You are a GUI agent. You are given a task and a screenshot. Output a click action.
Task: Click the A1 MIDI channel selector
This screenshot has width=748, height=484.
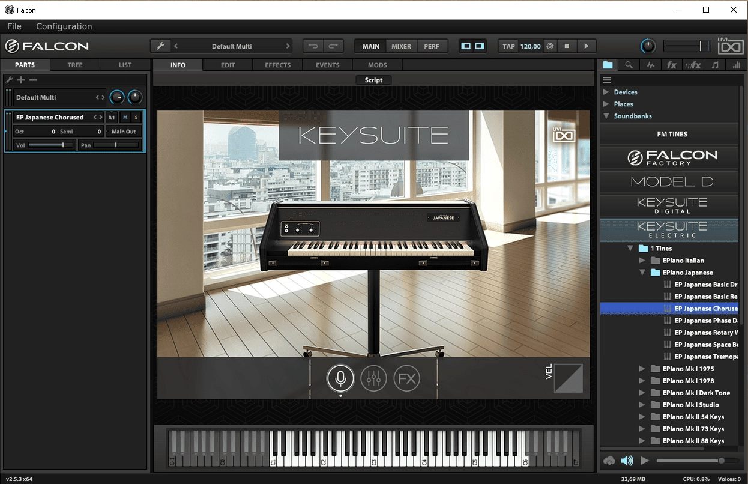(x=112, y=117)
